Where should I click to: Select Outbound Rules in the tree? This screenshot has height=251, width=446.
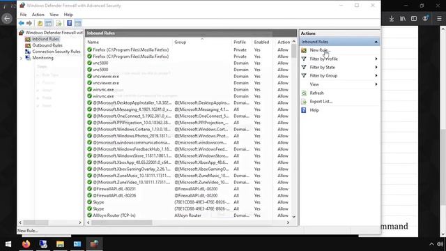click(x=47, y=45)
